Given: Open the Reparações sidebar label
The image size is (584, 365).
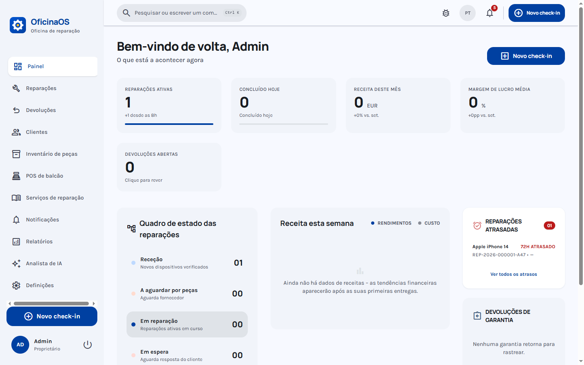Looking at the screenshot, I should click(41, 88).
